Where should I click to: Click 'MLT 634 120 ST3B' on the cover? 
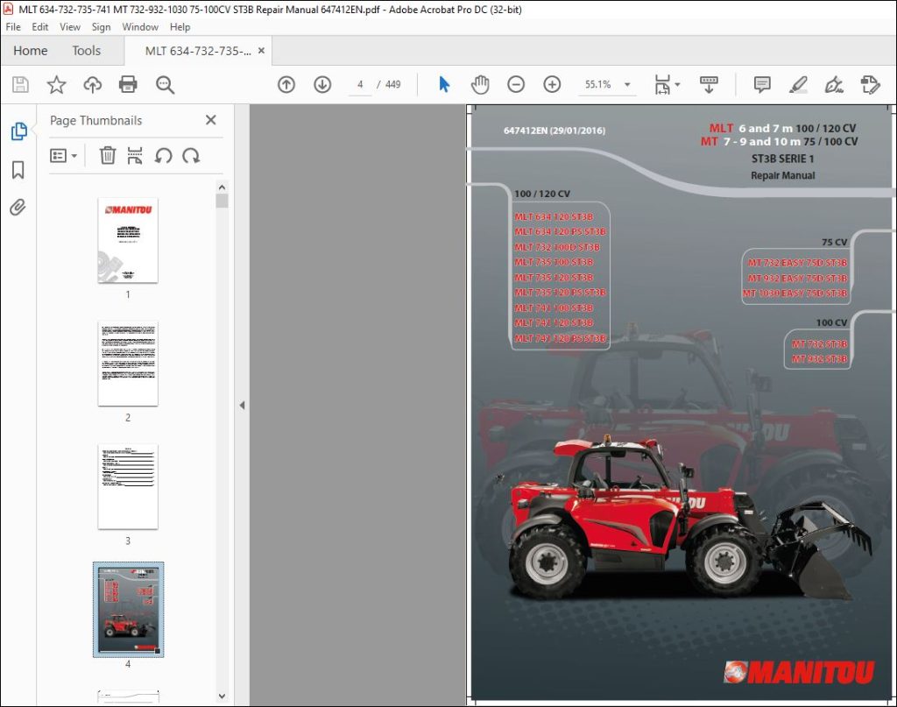point(554,216)
